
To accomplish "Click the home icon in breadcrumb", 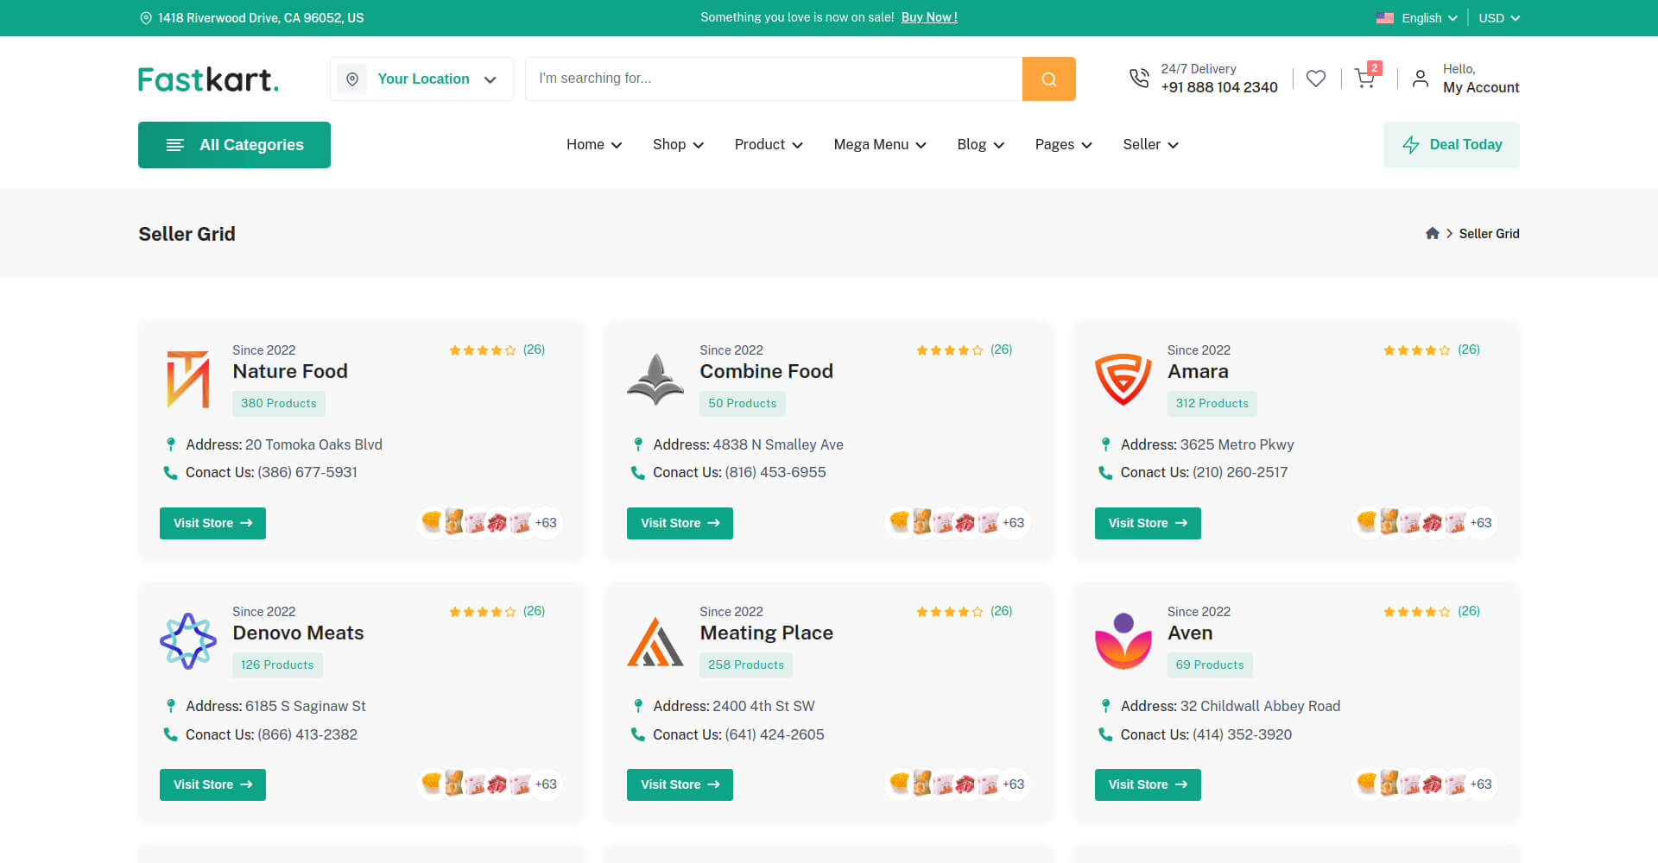I will pyautogui.click(x=1432, y=234).
